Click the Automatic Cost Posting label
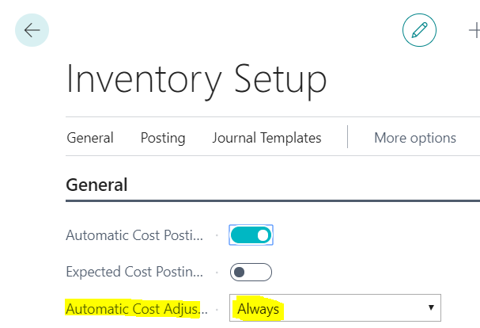Screen dimensions: 480x328 point(134,235)
